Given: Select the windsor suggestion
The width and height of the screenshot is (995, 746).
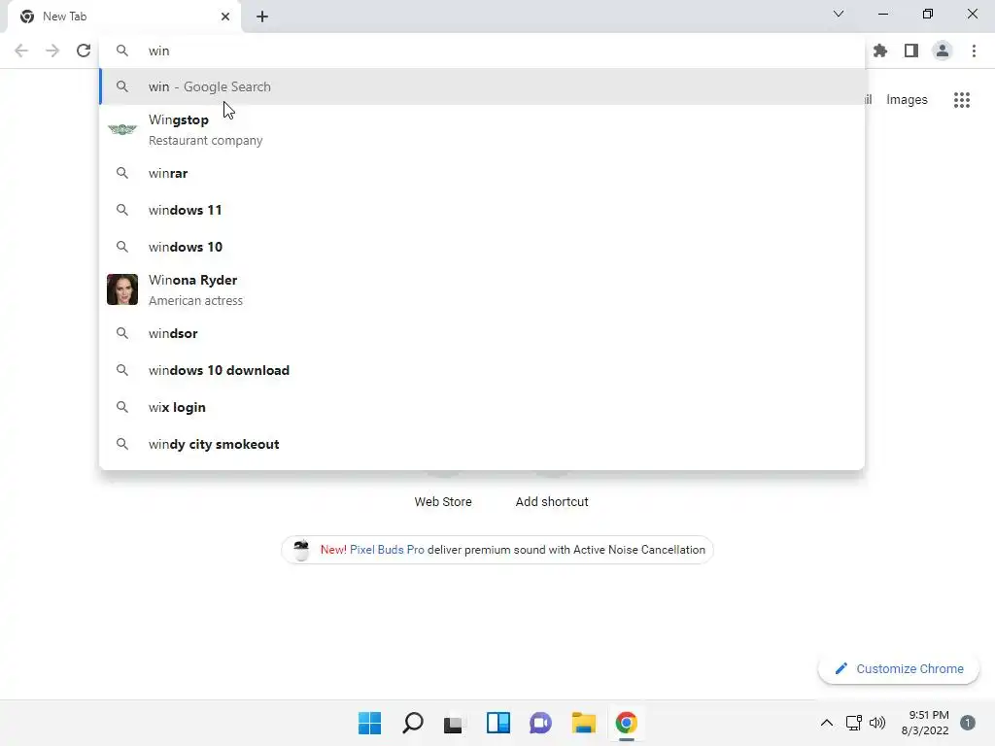Looking at the screenshot, I should [482, 333].
